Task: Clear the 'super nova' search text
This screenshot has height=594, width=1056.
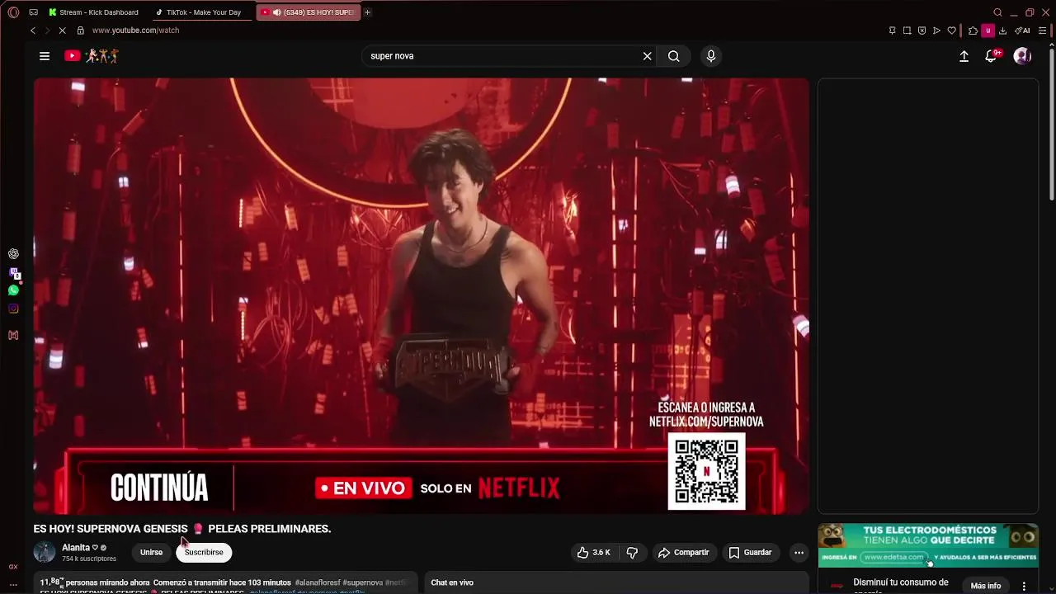Action: [648, 56]
